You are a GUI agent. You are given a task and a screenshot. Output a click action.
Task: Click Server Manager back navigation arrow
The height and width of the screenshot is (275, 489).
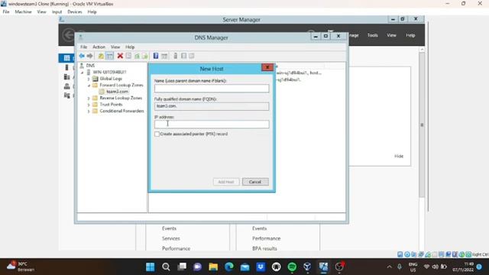[69, 35]
